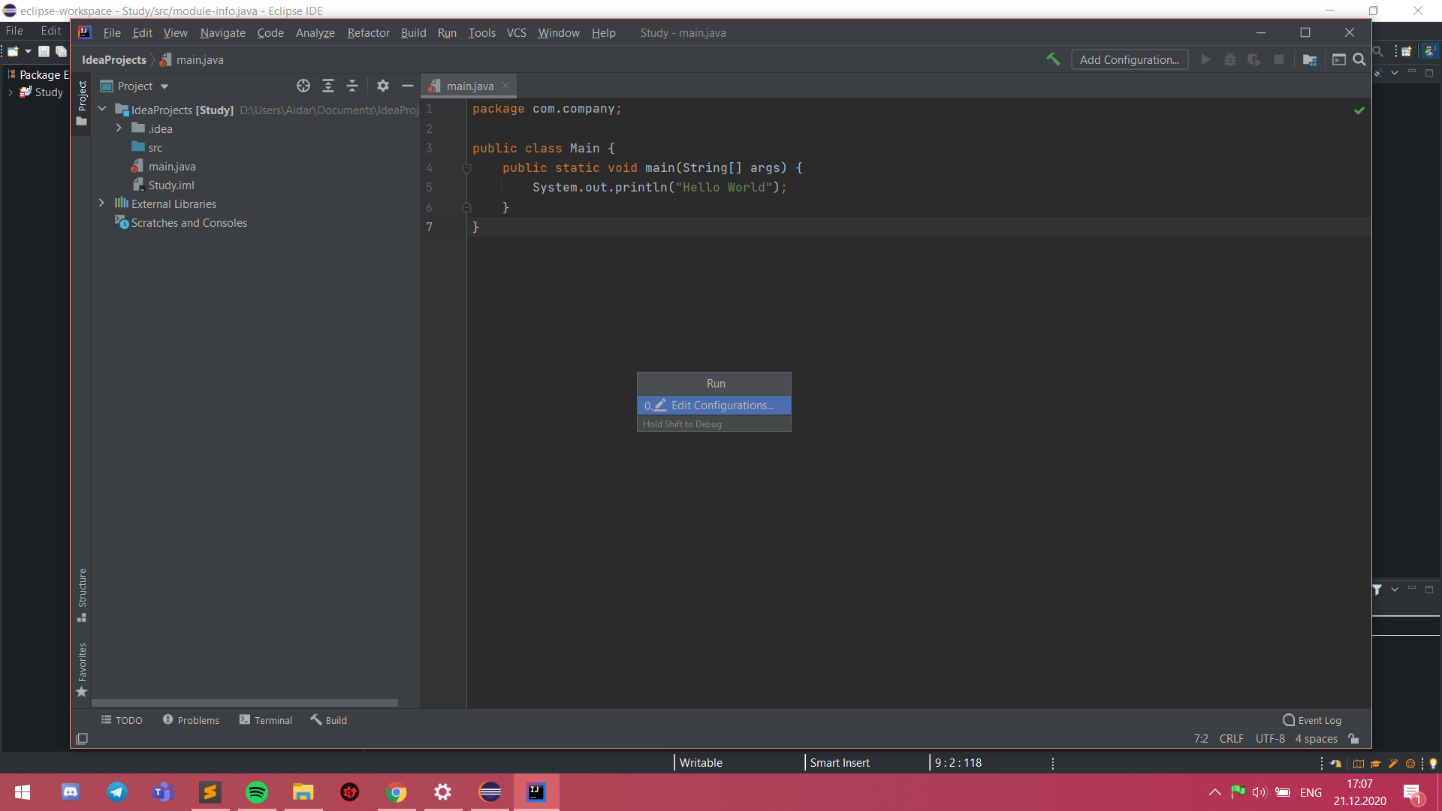The image size is (1442, 811).
Task: Open the Structure tool window
Action: 82,595
